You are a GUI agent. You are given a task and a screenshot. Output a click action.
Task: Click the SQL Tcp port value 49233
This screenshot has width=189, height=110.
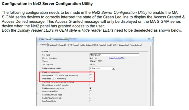coord(92,65)
